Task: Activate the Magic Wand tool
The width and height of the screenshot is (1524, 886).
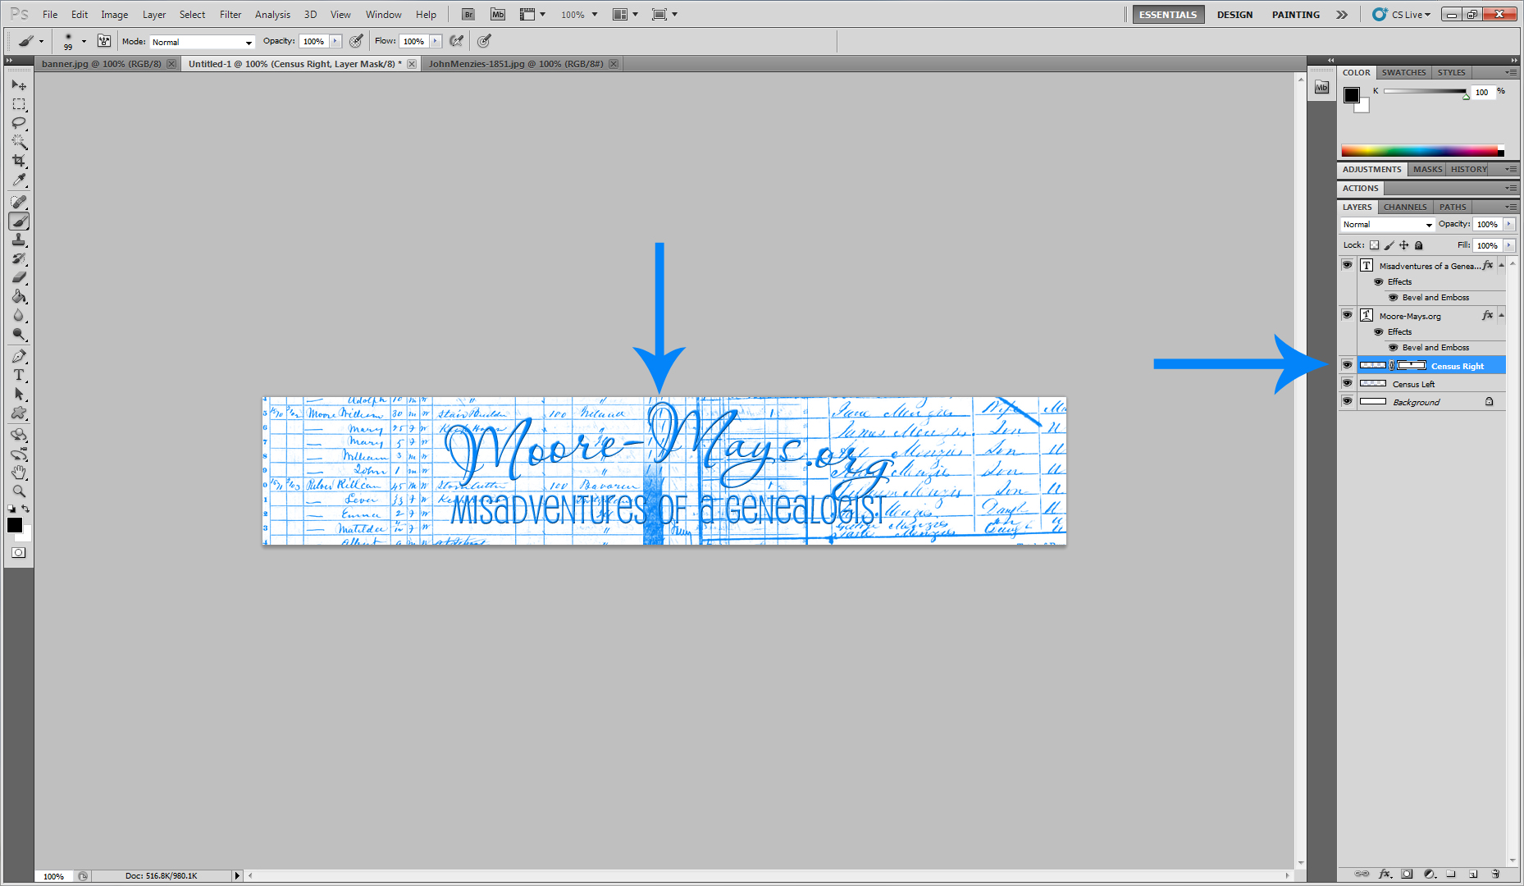Action: [19, 142]
